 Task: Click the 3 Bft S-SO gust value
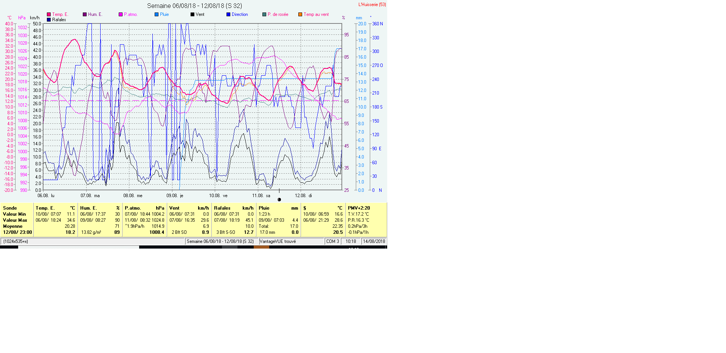(x=226, y=232)
